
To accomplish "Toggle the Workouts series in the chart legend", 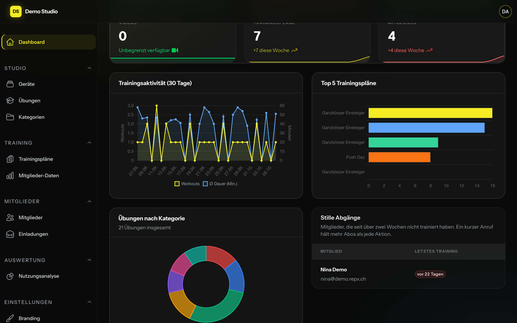I will (187, 184).
